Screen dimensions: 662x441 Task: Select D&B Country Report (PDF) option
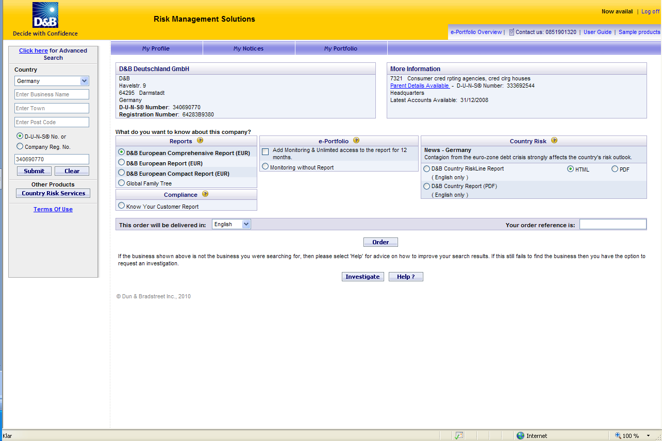pyautogui.click(x=426, y=186)
